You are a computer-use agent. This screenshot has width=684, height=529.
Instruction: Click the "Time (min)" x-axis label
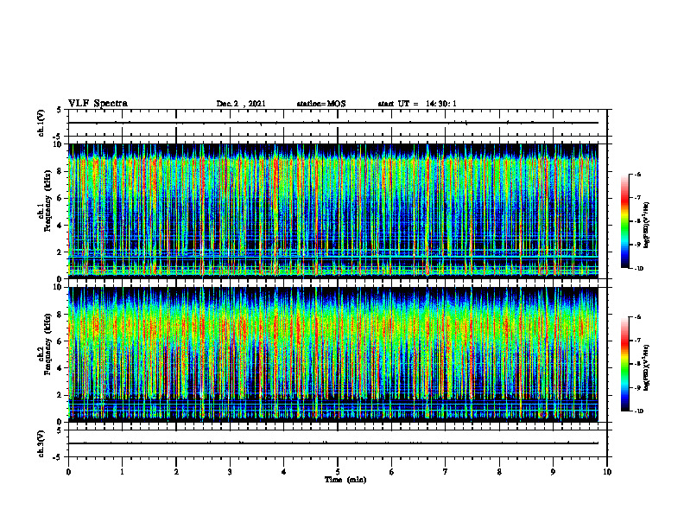pyautogui.click(x=345, y=480)
